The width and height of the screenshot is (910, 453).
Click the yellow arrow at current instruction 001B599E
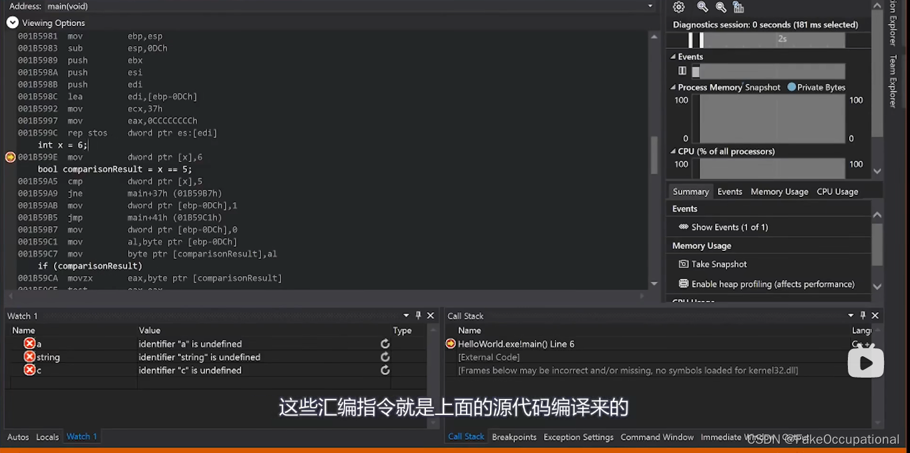coord(9,157)
